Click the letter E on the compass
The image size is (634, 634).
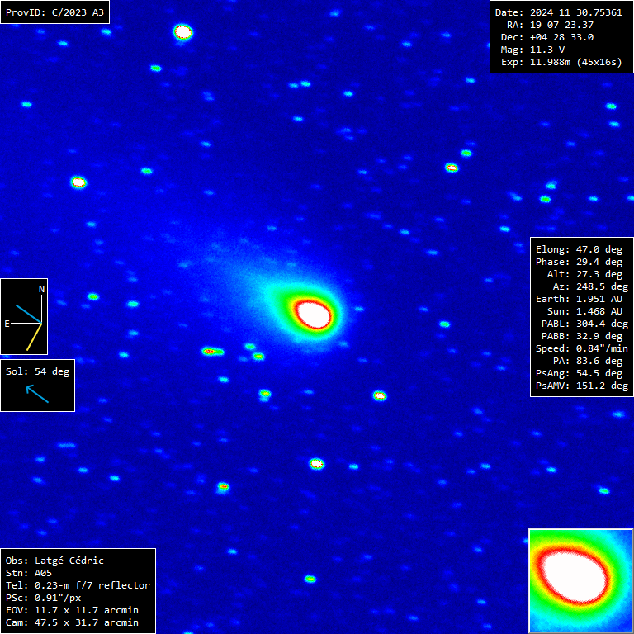pos(7,324)
